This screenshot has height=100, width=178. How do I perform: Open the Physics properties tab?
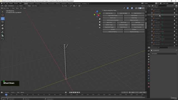[x=149, y=76]
